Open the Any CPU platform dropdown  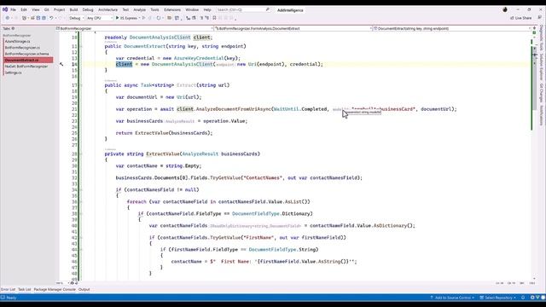pos(100,18)
